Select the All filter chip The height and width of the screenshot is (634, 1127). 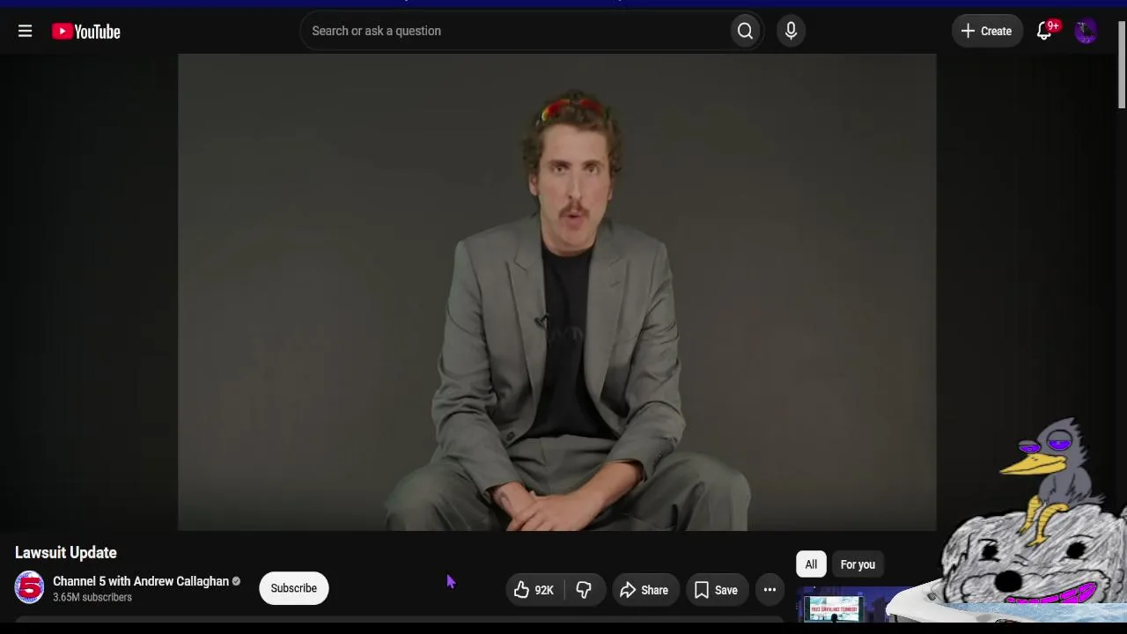[x=811, y=564]
